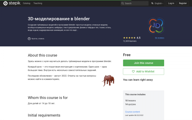Click the Log in button
Image resolution: width=192 pixels, height=120 pixels.
pyautogui.click(x=171, y=3)
